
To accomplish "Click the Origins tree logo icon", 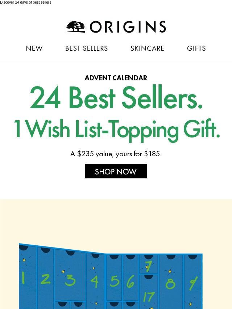I will (75, 27).
